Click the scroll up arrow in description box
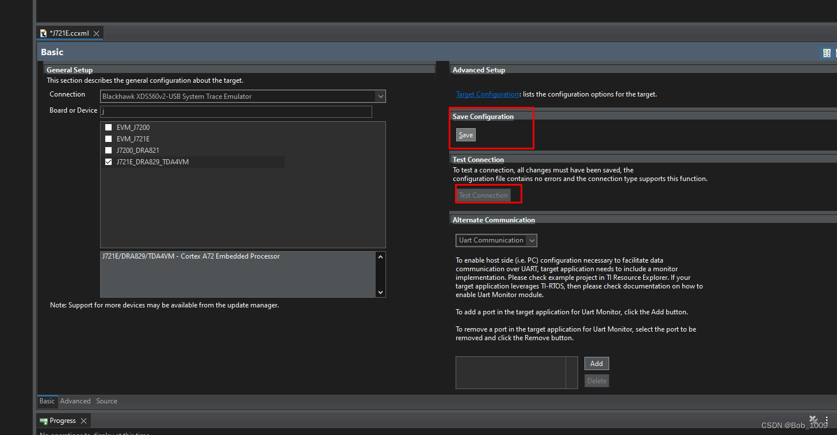Screen dimensions: 837x435 coord(380,257)
